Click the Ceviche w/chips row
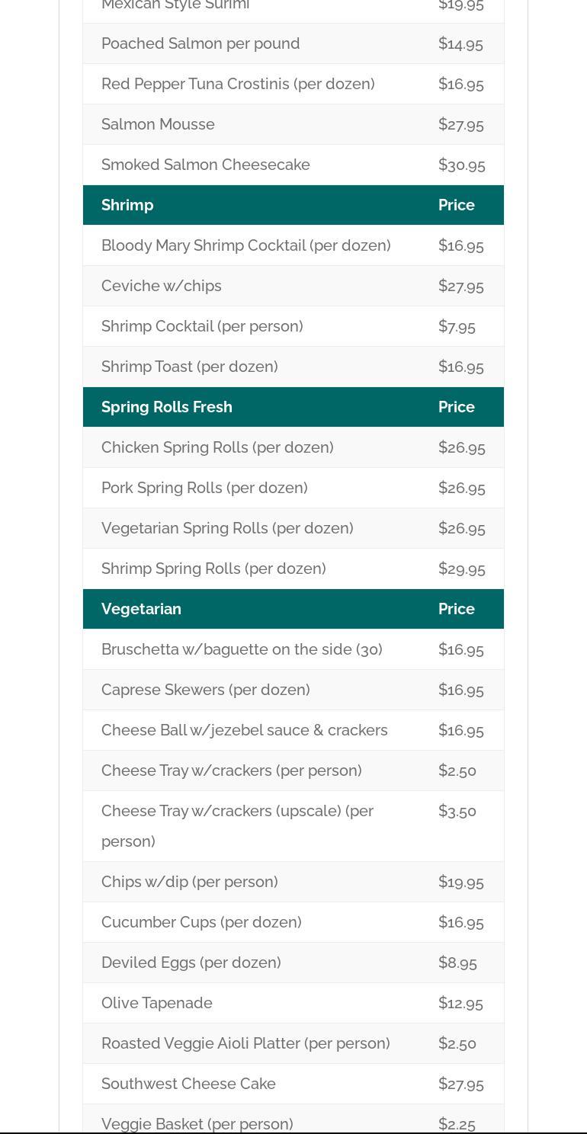The height and width of the screenshot is (1134, 587). click(x=162, y=286)
